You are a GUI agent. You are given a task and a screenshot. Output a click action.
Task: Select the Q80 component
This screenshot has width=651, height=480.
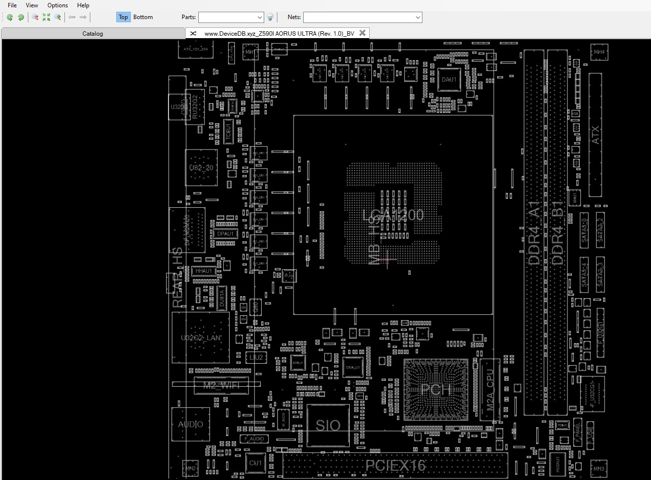click(x=255, y=307)
